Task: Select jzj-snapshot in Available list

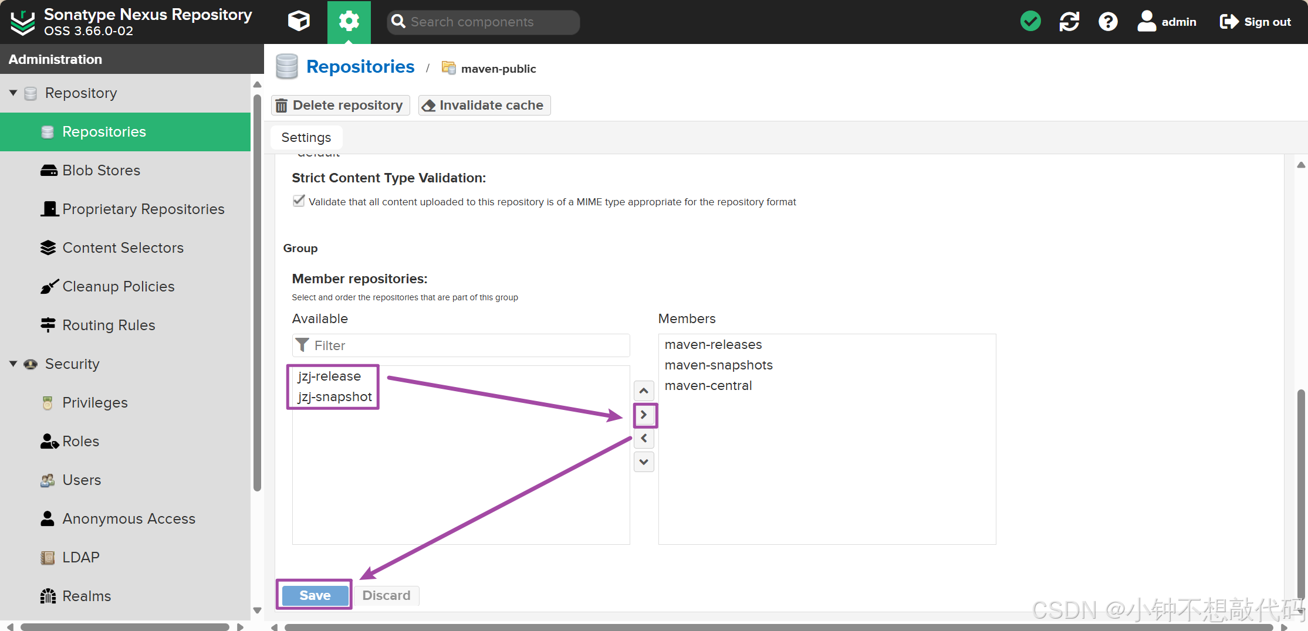Action: [x=334, y=397]
